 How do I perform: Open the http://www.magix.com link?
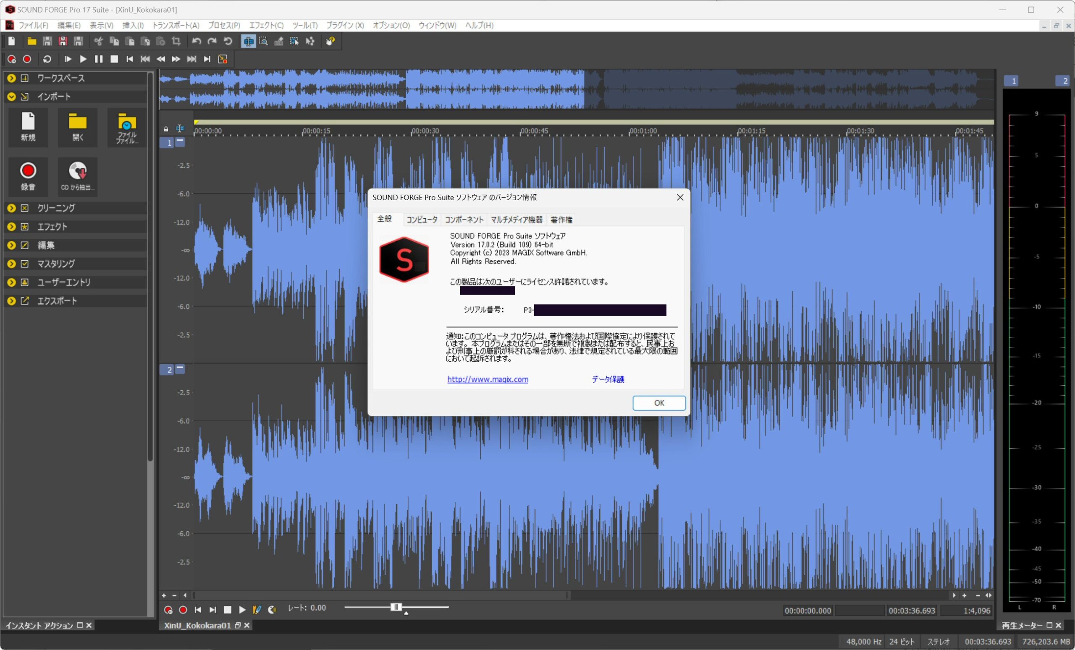(488, 379)
